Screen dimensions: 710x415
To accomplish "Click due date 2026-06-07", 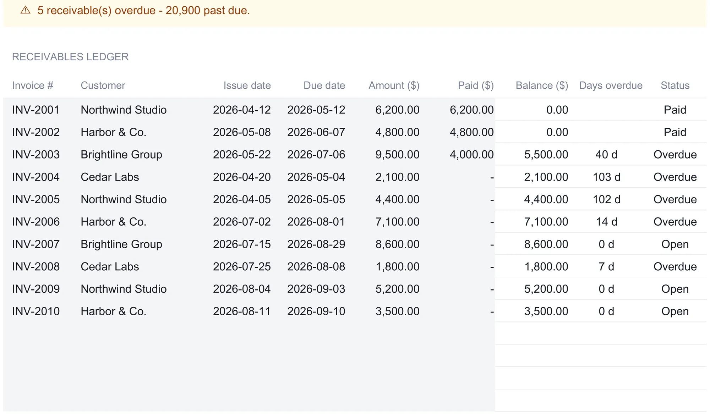I will (316, 132).
